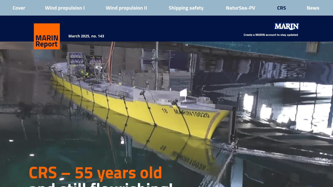This screenshot has width=333, height=187.
Task: Open the Create a MARIN account link
Action: coord(271,35)
